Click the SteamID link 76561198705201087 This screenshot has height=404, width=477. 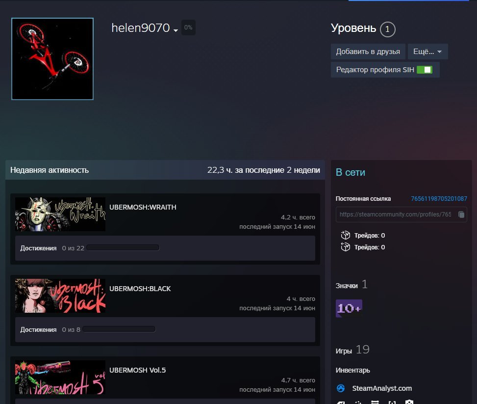point(439,199)
